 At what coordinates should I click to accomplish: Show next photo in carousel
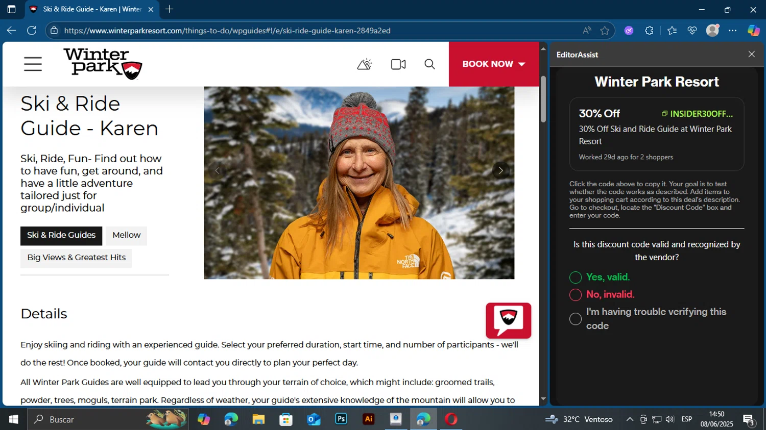500,170
